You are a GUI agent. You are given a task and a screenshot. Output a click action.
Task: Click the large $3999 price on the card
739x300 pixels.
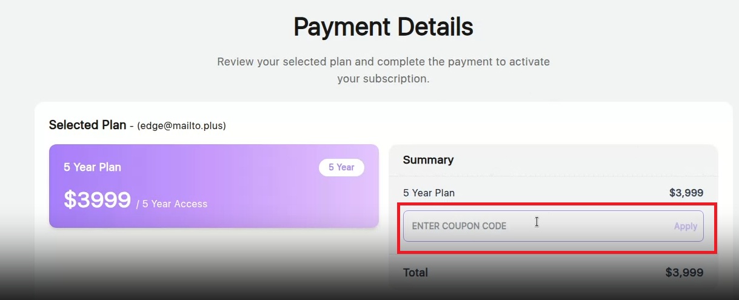click(x=97, y=199)
